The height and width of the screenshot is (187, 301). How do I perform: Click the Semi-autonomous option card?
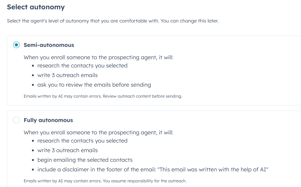(x=138, y=70)
